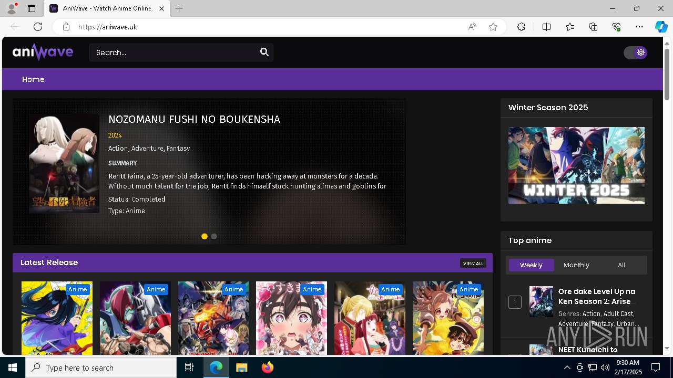Open Task View
673x378 pixels.
coord(189,367)
